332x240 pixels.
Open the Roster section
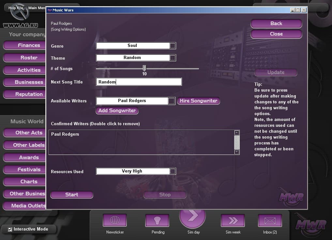25,58
